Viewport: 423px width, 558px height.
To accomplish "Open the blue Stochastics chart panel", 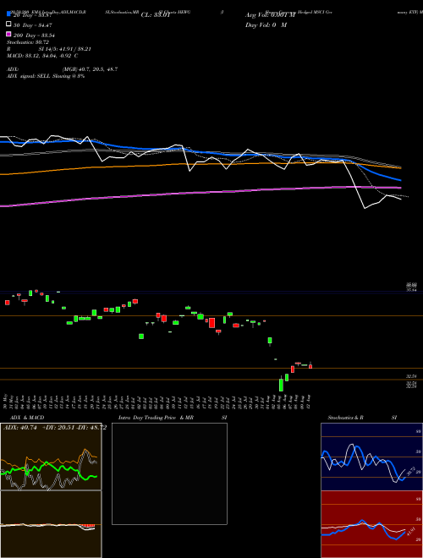I will point(371,457).
